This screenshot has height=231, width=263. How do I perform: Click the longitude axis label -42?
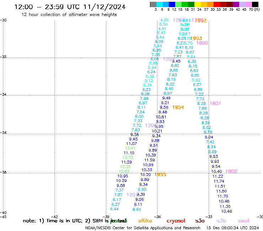pos(54,217)
